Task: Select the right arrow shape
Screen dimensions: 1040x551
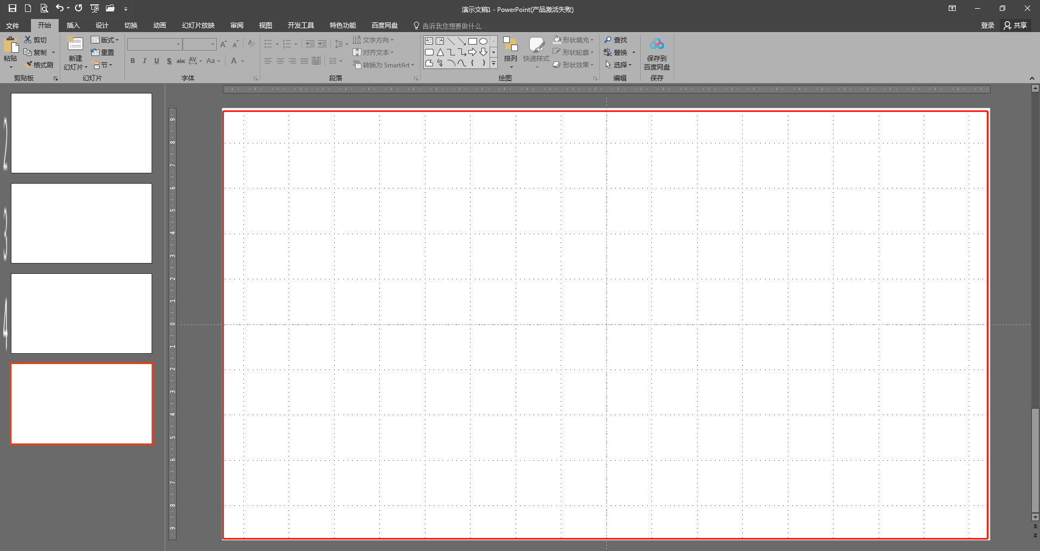Action: click(x=472, y=52)
